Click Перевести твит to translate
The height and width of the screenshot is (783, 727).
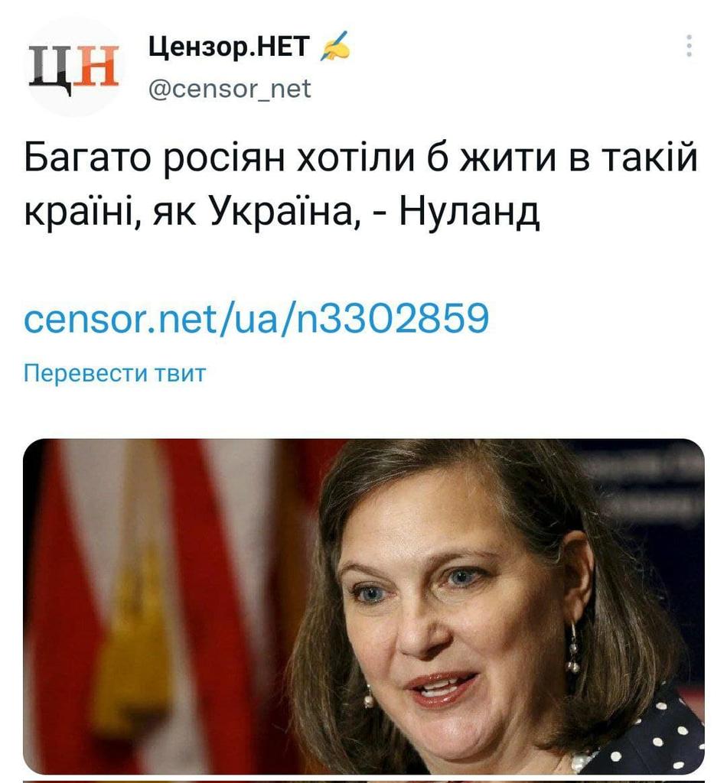pyautogui.click(x=115, y=373)
